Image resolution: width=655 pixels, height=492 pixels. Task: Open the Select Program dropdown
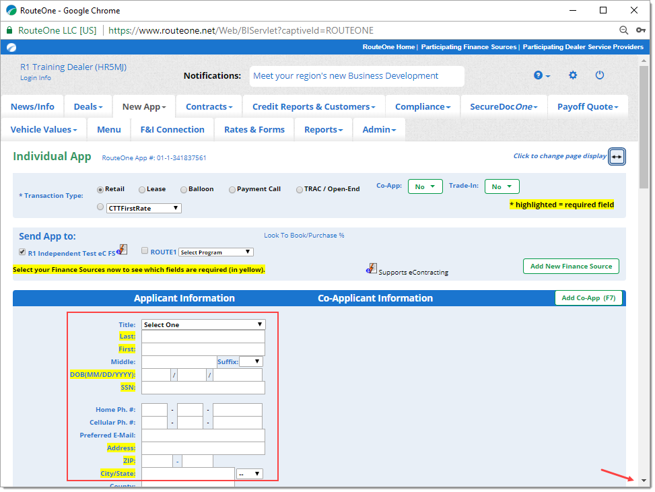[216, 252]
